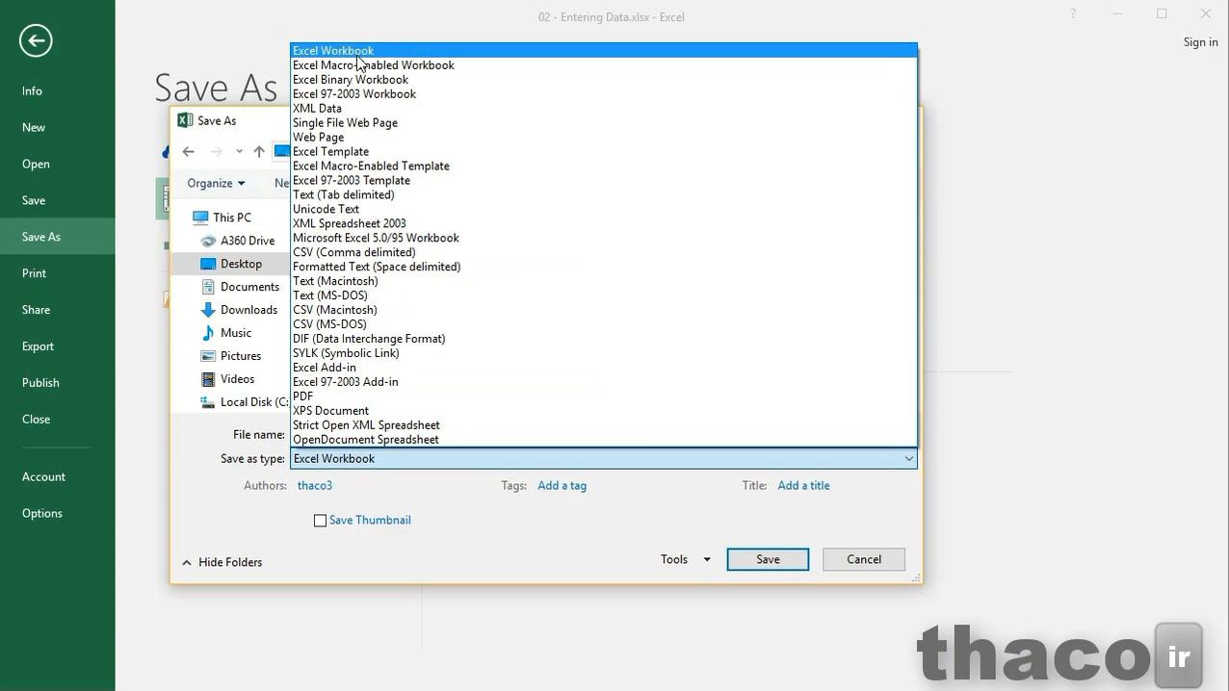The height and width of the screenshot is (691, 1229).
Task: Choose Text (Tab delimited) type
Action: coord(604,194)
